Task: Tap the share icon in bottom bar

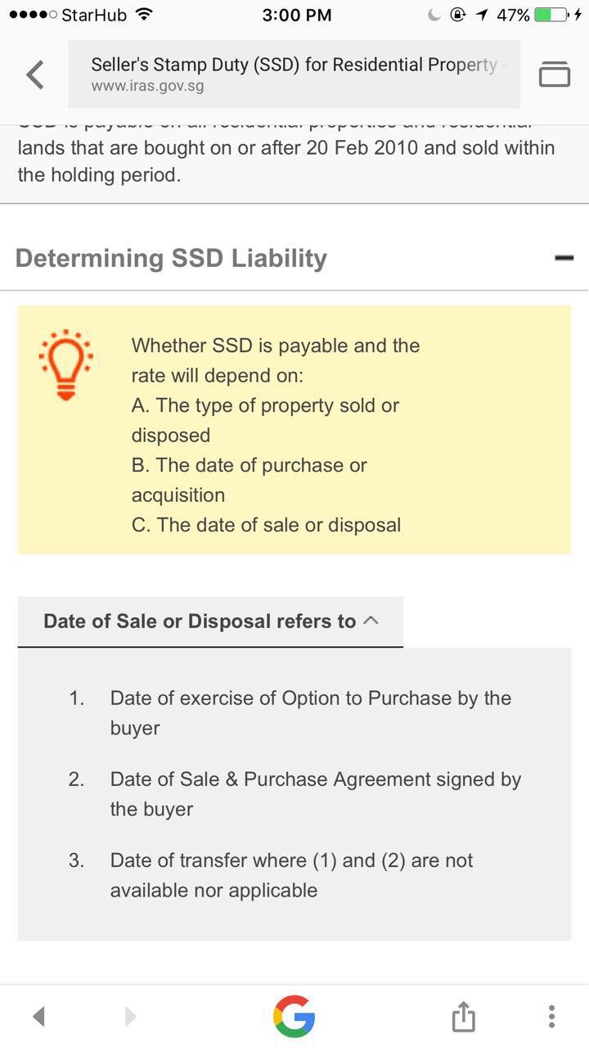Action: click(463, 1016)
